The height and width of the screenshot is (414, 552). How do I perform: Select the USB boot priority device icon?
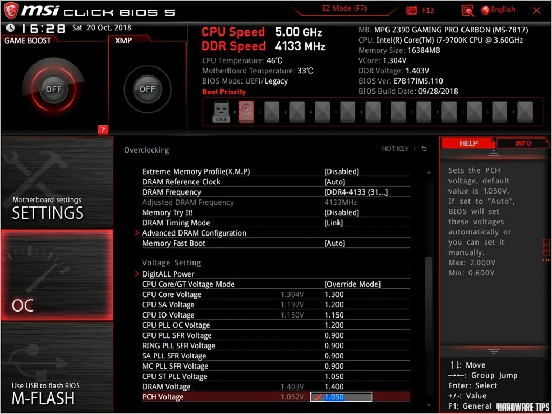pyautogui.click(x=222, y=112)
